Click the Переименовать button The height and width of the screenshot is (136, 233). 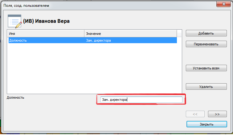[x=206, y=44]
